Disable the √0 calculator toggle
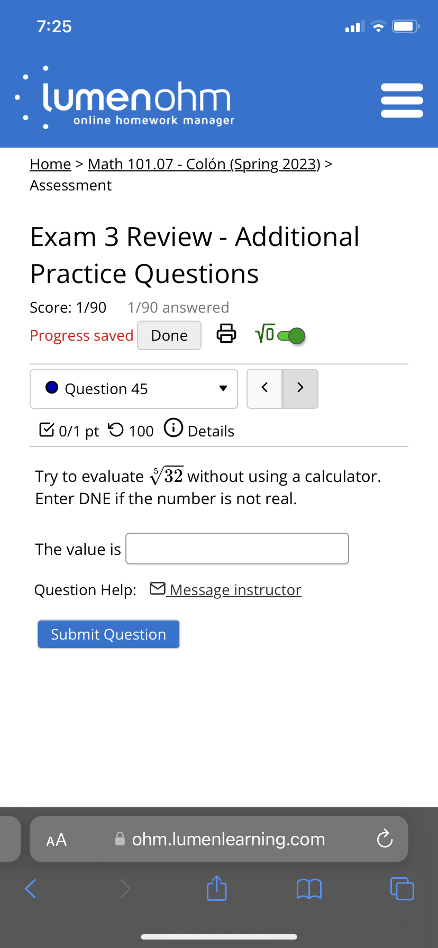 click(289, 335)
